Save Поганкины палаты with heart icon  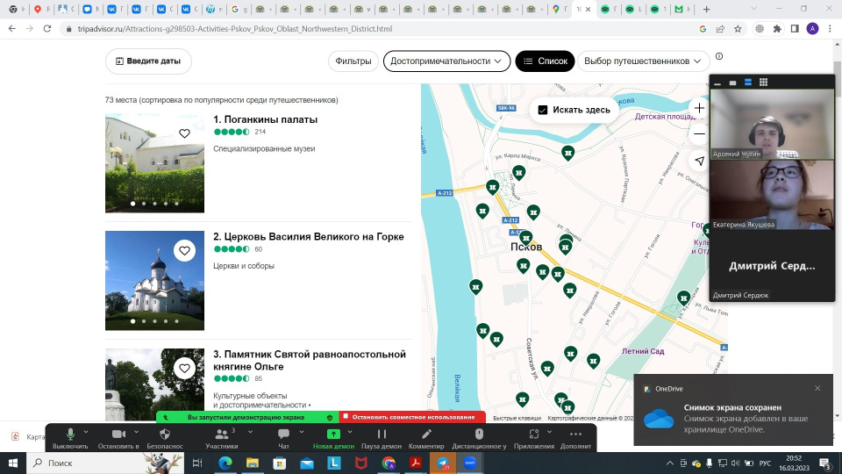coord(184,133)
